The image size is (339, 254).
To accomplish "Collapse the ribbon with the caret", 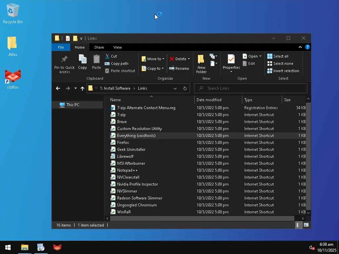I will 300,47.
